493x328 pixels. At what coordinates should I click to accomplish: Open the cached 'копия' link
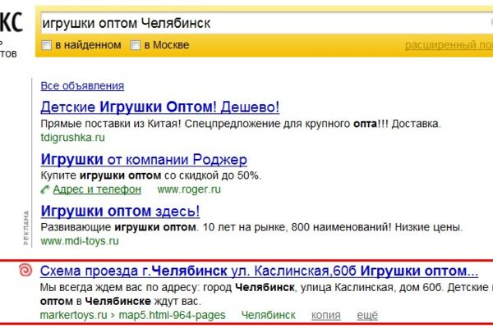[326, 315]
